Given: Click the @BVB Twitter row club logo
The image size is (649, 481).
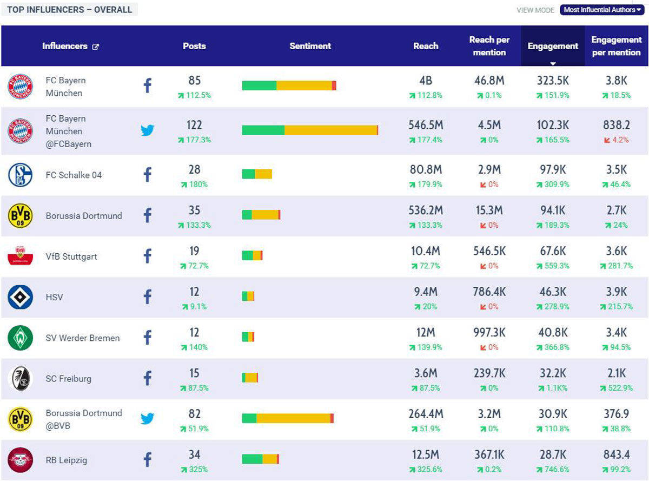Looking at the screenshot, I should pos(21,419).
